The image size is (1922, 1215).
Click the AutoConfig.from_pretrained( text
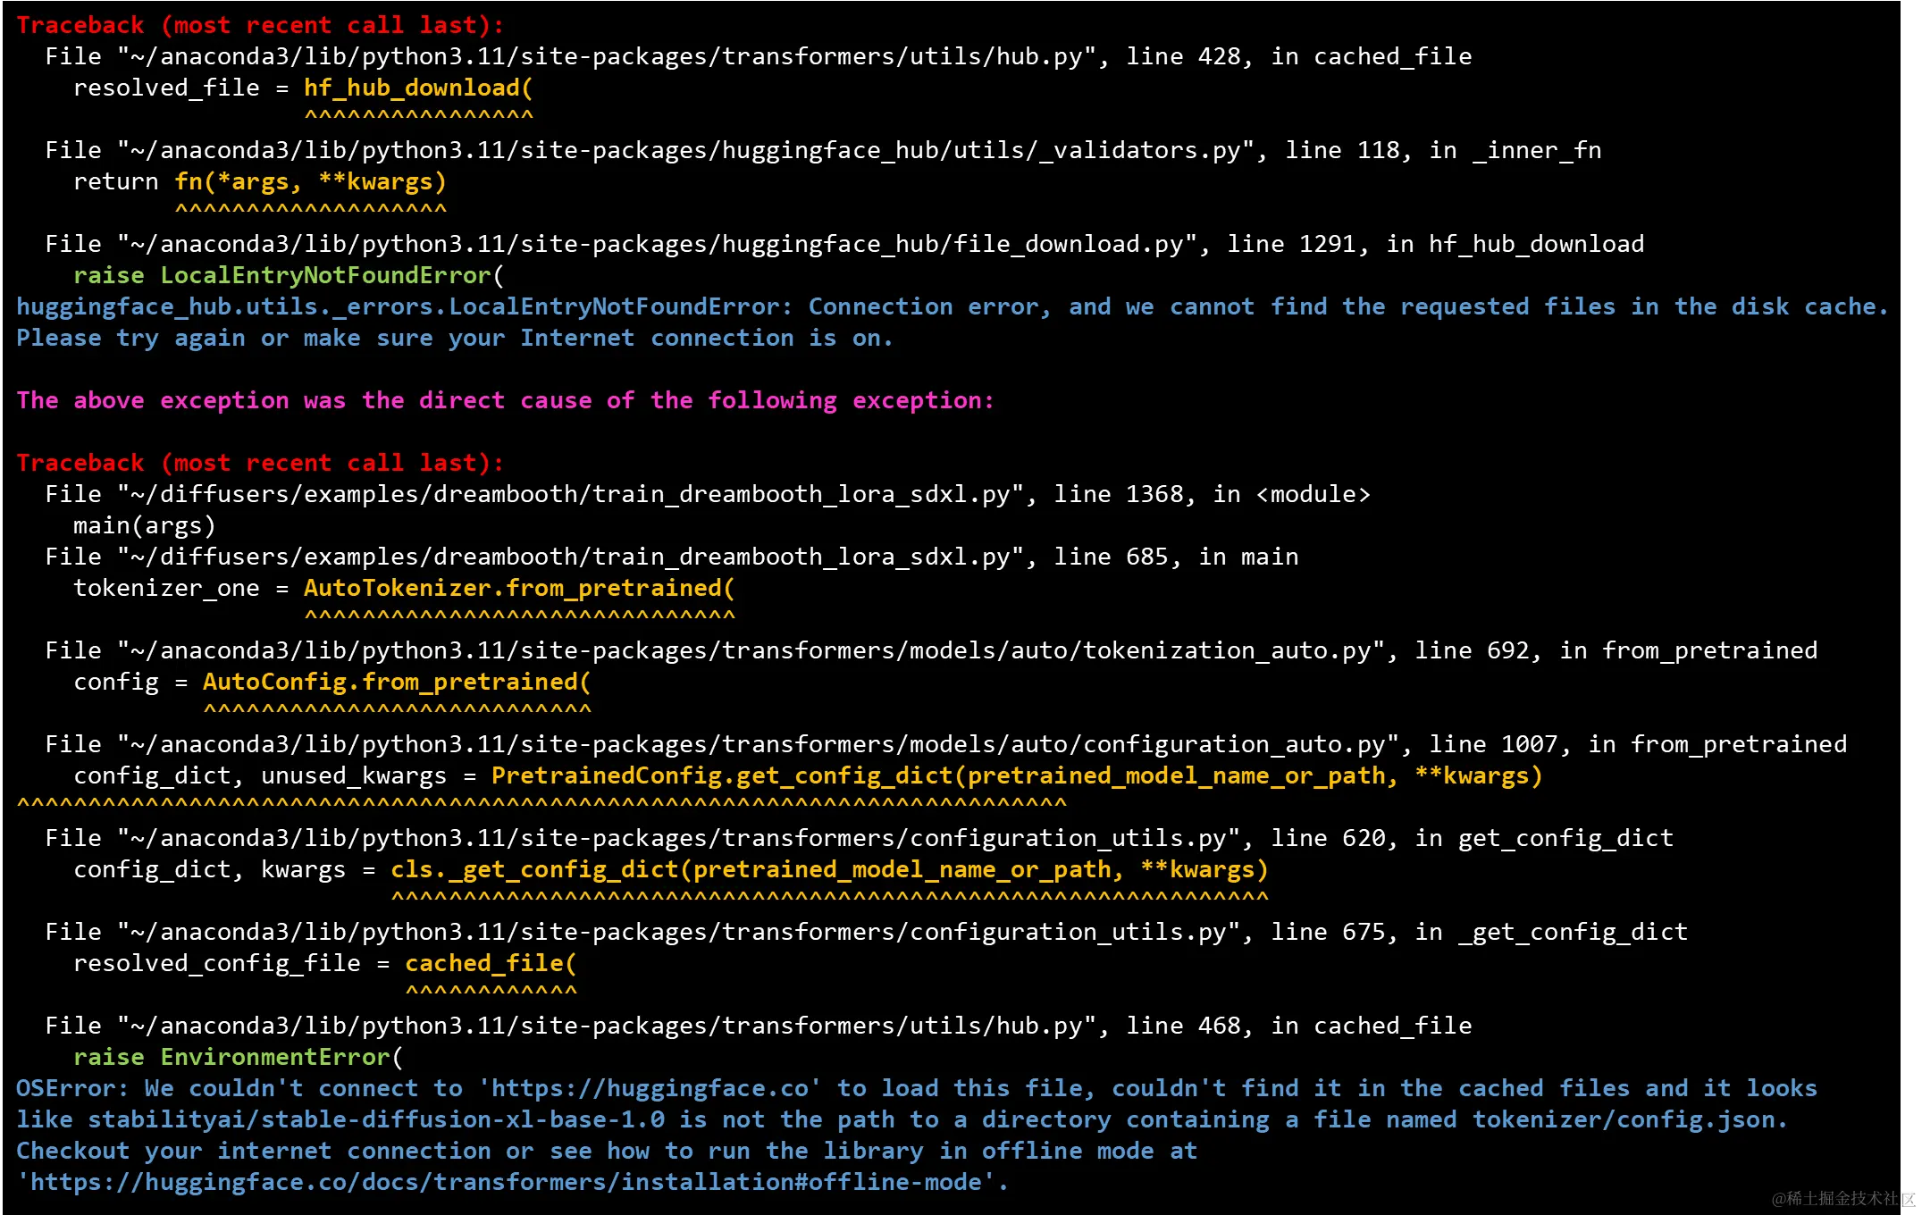coord(397,682)
